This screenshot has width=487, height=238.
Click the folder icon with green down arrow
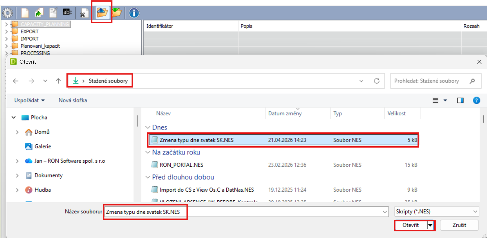click(x=116, y=13)
